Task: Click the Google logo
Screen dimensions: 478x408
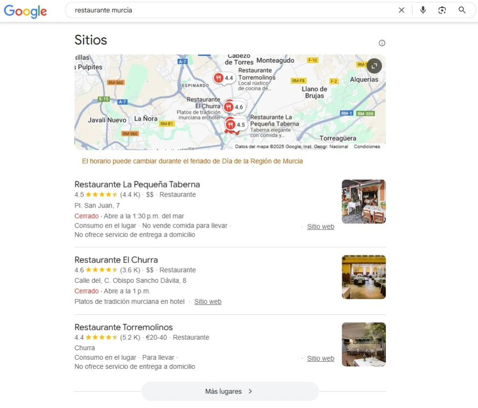Action: (25, 11)
